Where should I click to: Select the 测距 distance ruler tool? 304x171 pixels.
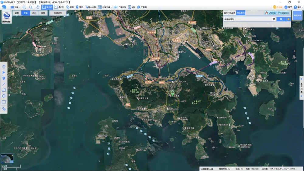(70, 7)
